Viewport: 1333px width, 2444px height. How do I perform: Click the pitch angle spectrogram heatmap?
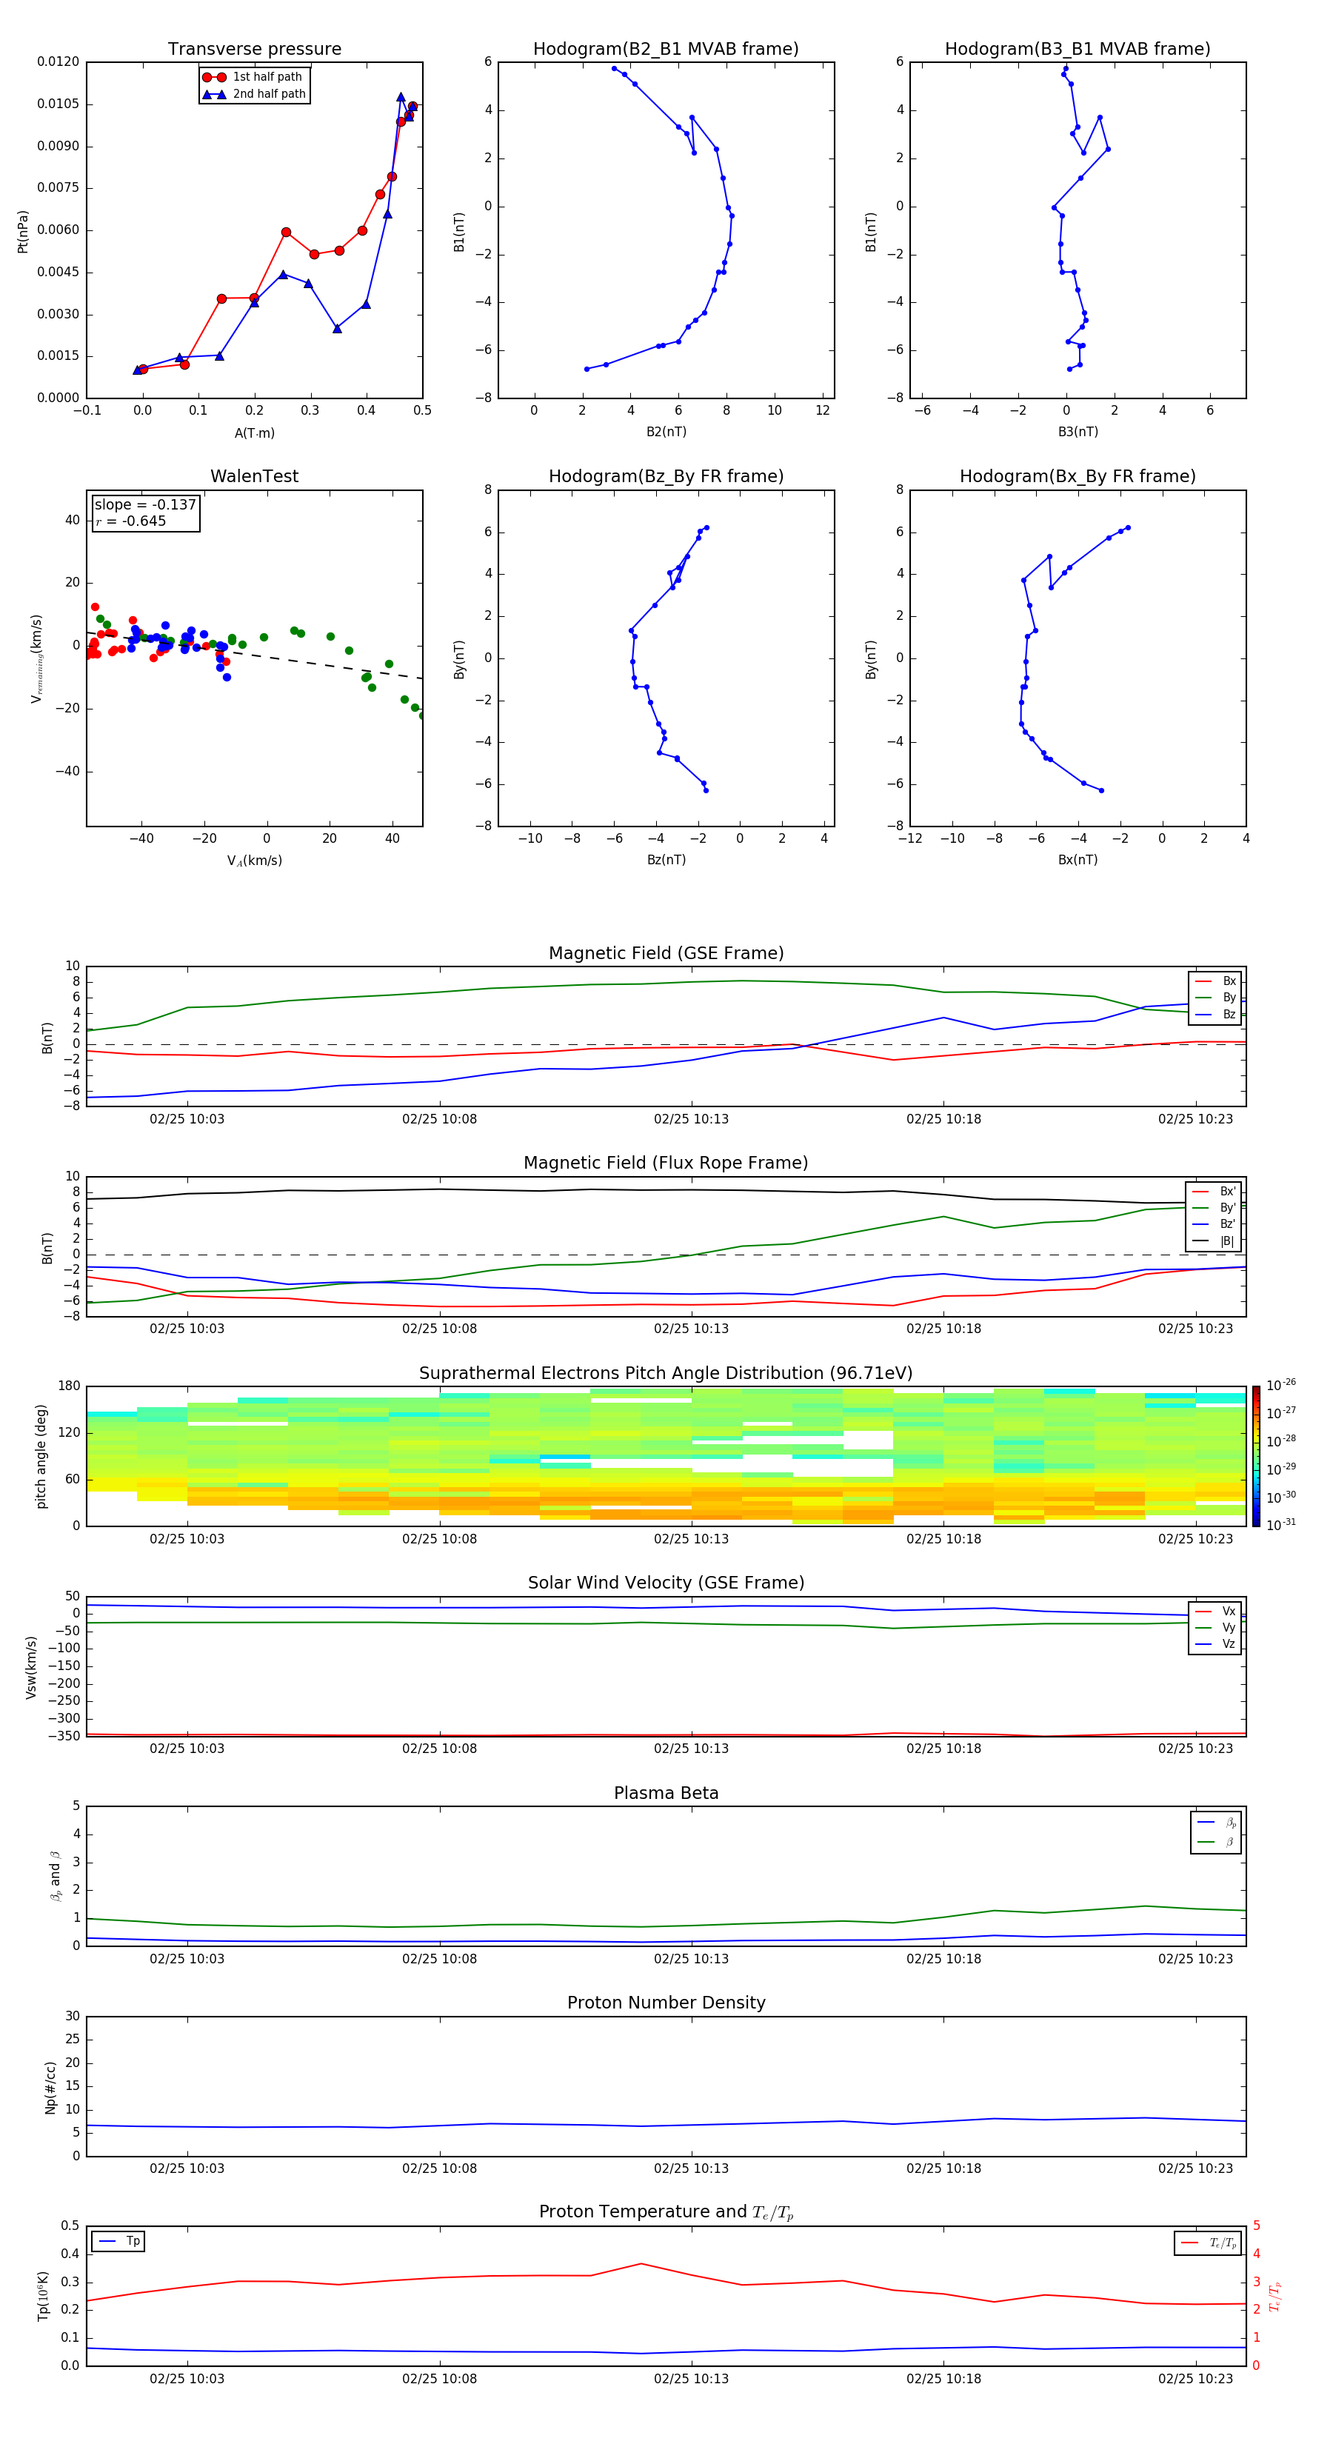click(x=666, y=1456)
